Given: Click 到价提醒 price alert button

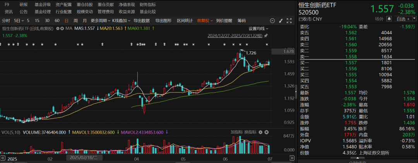Looking at the screenshot, I should click(x=224, y=21).
